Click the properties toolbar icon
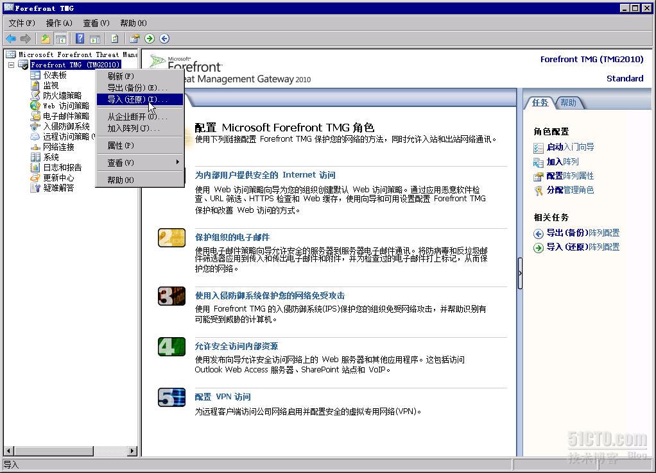Image resolution: width=656 pixels, height=473 pixels. coord(134,39)
